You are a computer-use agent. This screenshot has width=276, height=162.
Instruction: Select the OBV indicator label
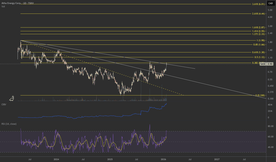coord(4,104)
